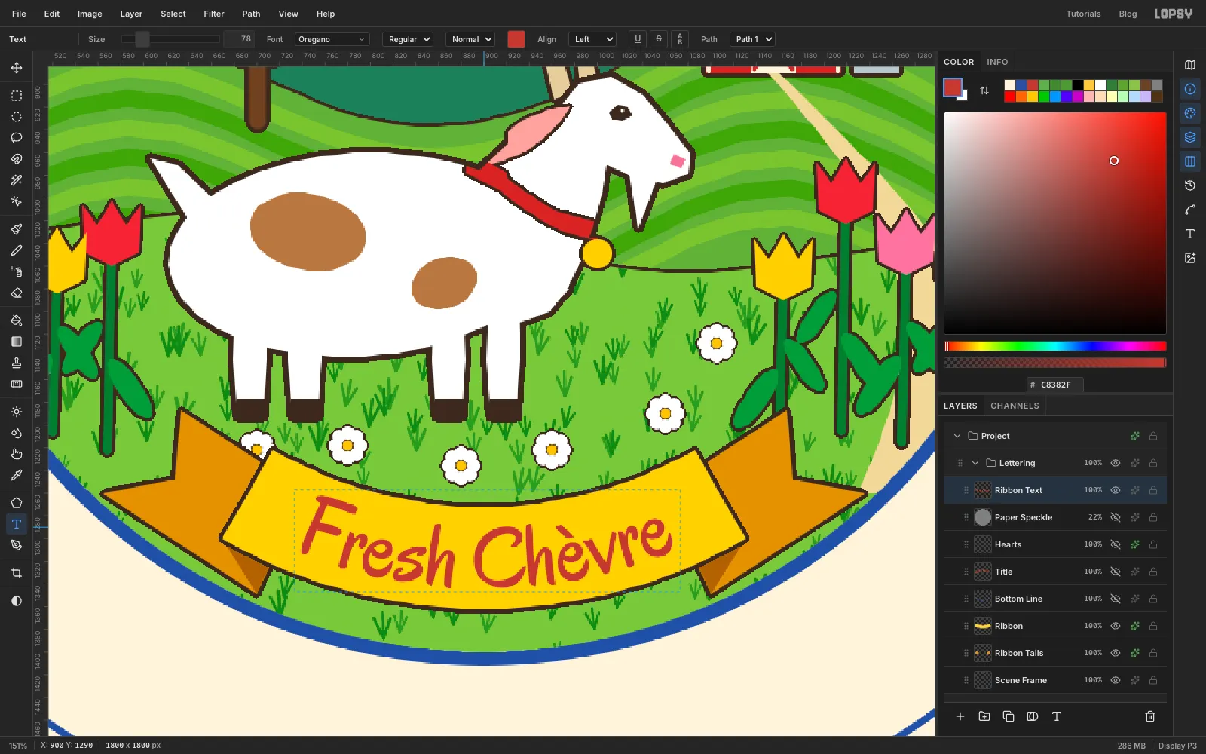Hide the Ribbon Text layer
Viewport: 1206px width, 754px height.
pyautogui.click(x=1116, y=490)
